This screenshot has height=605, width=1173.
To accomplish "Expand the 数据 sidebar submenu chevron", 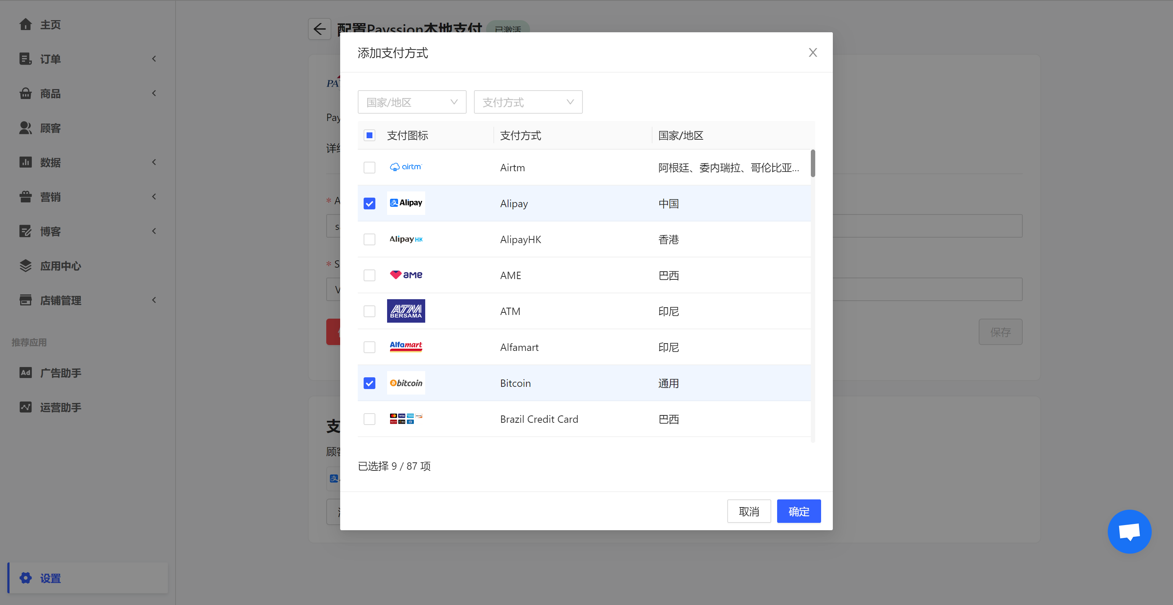I will (154, 162).
